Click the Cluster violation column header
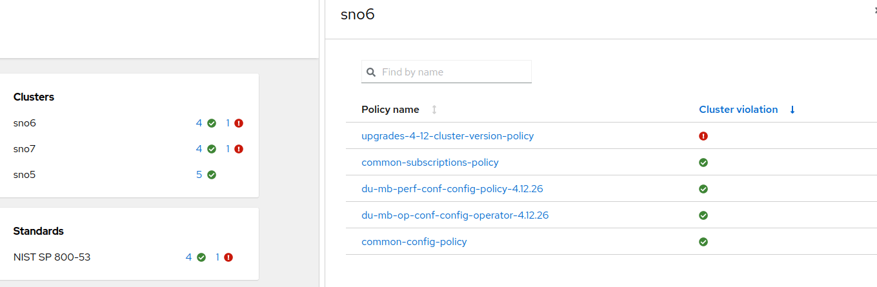This screenshot has height=287, width=877. click(x=738, y=110)
